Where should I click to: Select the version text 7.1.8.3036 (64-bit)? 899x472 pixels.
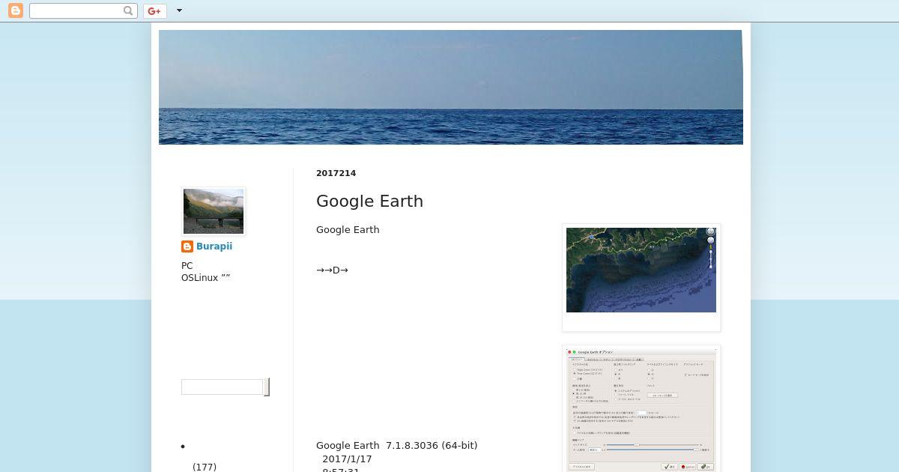(x=432, y=445)
